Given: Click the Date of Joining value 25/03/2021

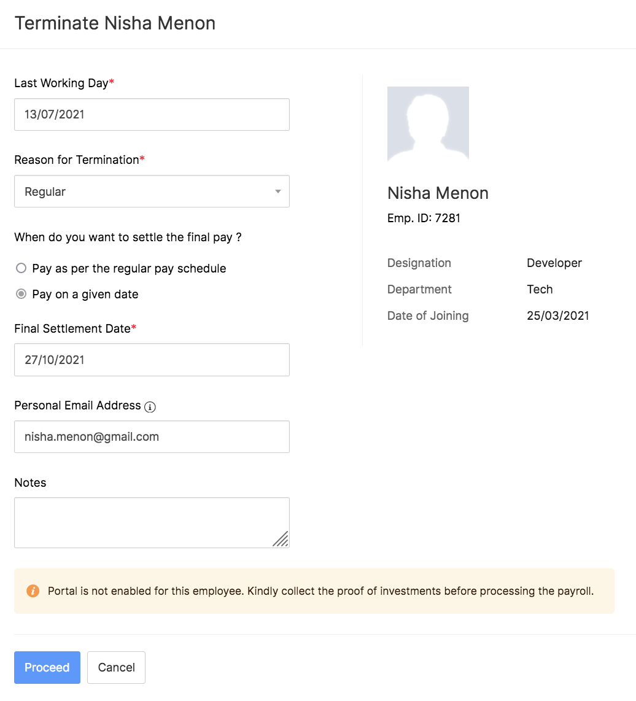Looking at the screenshot, I should (x=557, y=316).
